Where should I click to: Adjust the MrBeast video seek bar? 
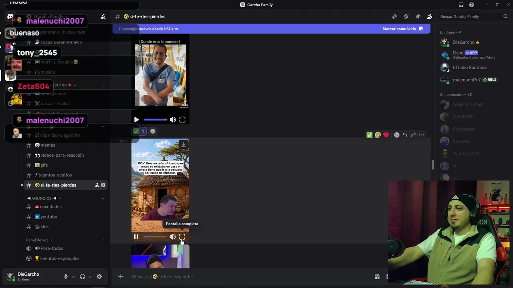tap(156, 237)
